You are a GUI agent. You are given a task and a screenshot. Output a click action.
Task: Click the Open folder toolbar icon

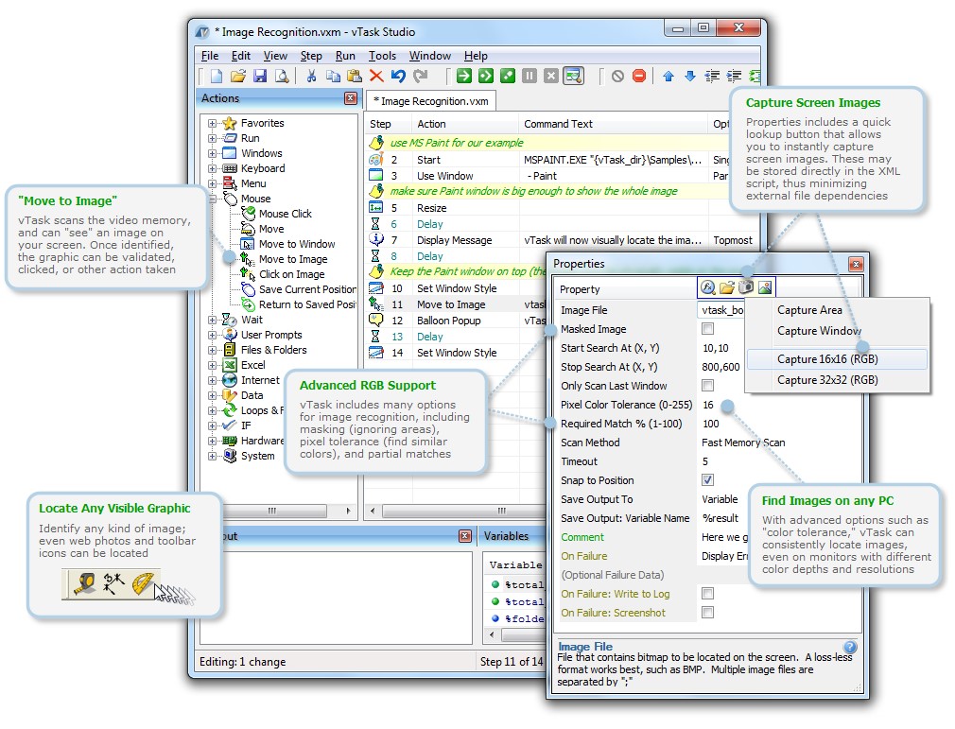tap(238, 77)
